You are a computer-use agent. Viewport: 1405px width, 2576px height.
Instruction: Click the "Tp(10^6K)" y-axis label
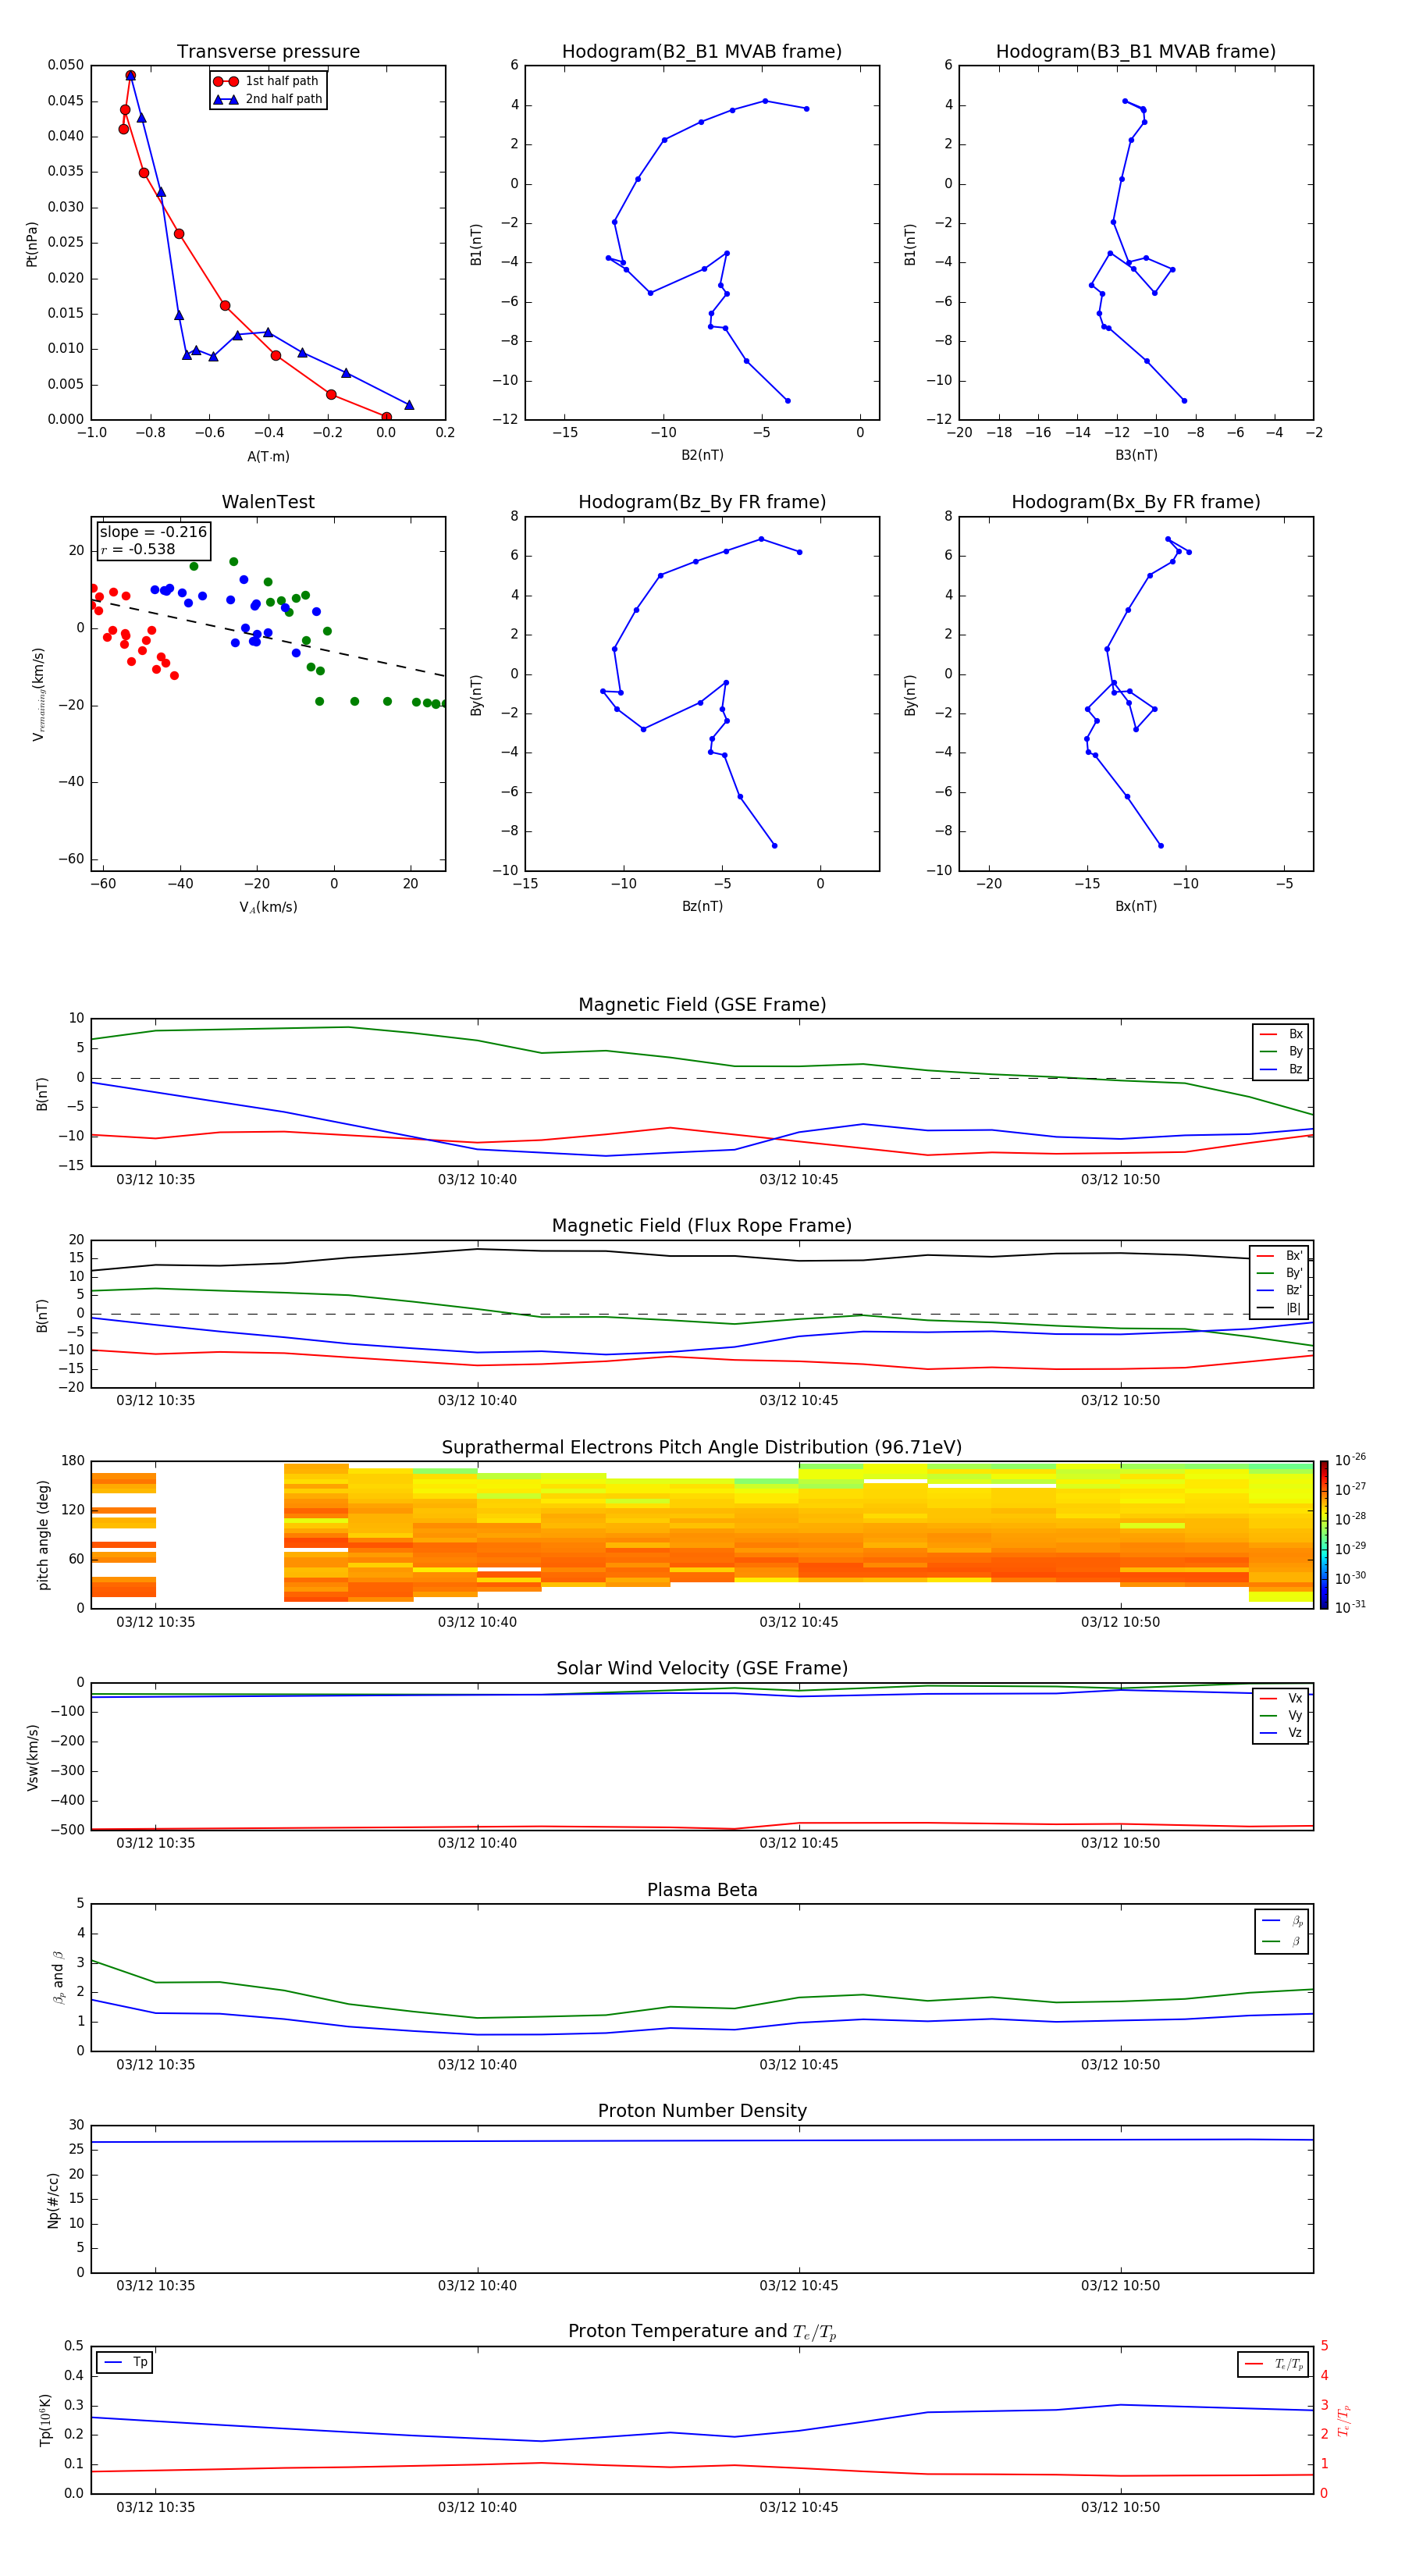(x=45, y=2420)
